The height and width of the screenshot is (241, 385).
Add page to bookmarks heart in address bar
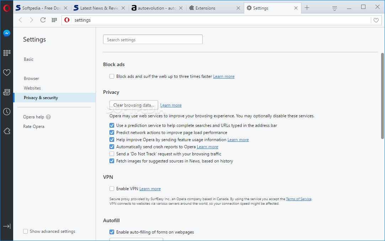[376, 20]
